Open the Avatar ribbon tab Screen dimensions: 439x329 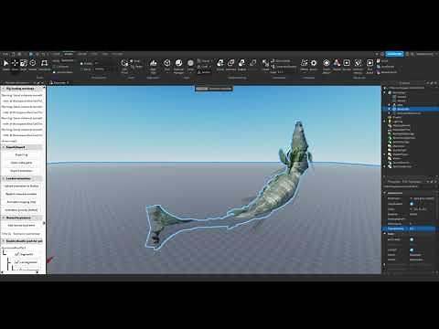coord(81,54)
